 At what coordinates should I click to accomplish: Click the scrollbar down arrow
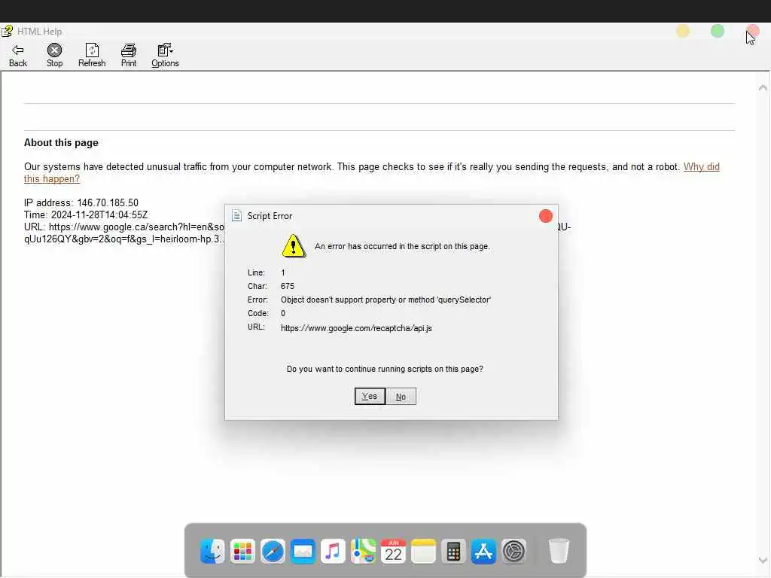tap(763, 560)
